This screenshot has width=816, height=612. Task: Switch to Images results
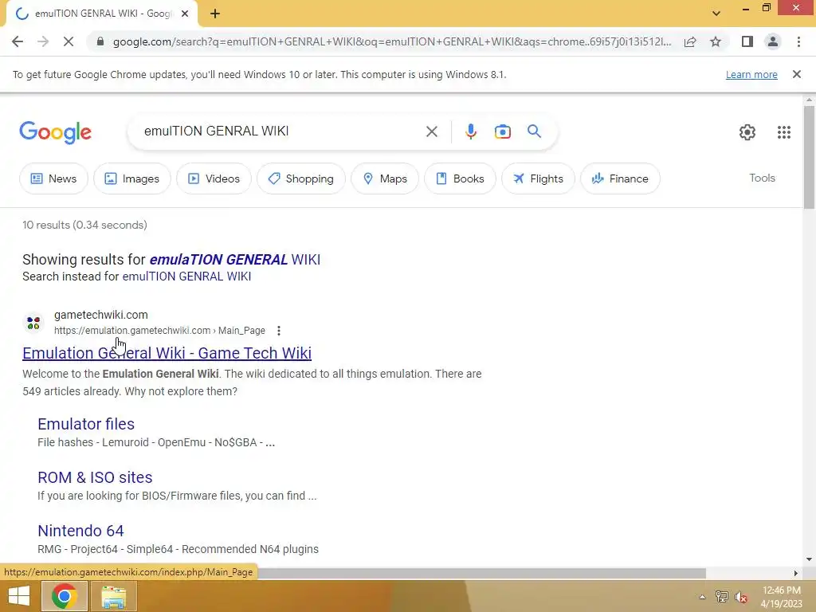coord(132,178)
